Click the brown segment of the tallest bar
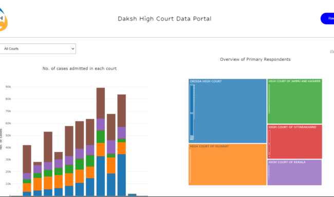The height and width of the screenshot is (197, 334). click(x=101, y=103)
